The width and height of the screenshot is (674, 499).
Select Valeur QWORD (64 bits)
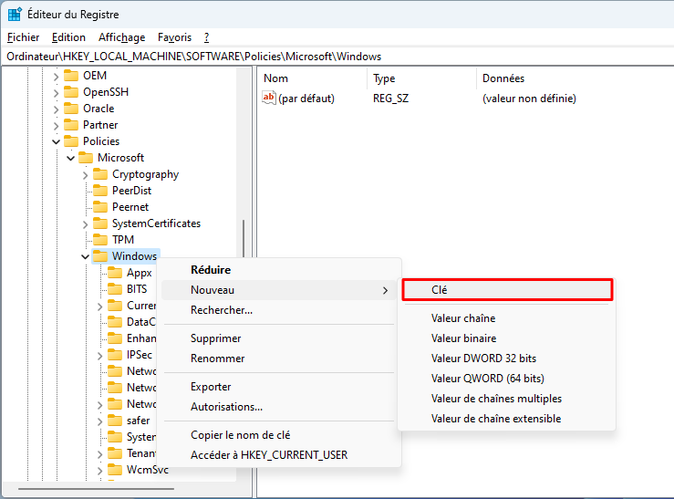point(507,379)
